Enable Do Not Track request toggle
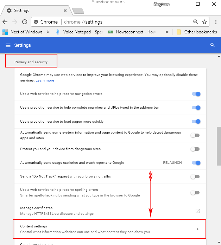Screen dimensions: 221x245 coord(195,176)
